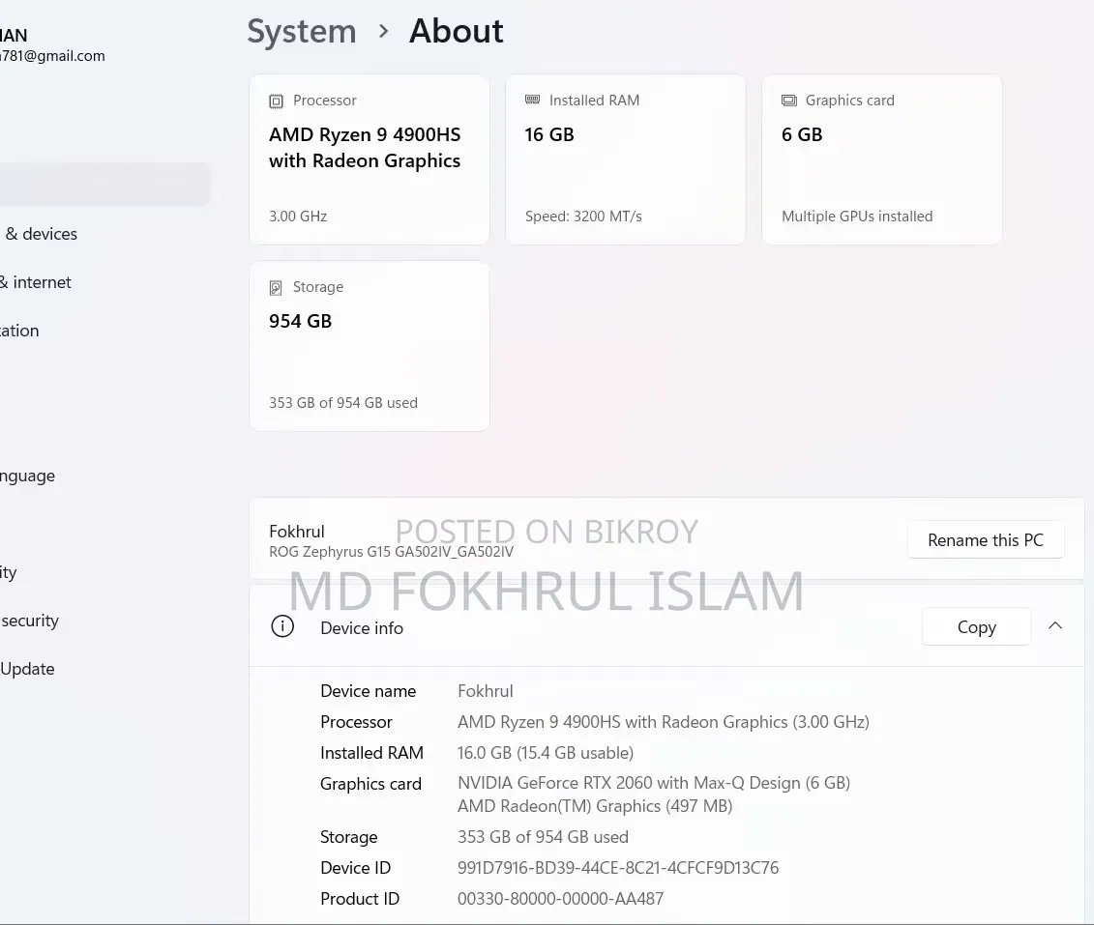Open the 'security' sidebar item
1094x925 pixels.
[30, 621]
